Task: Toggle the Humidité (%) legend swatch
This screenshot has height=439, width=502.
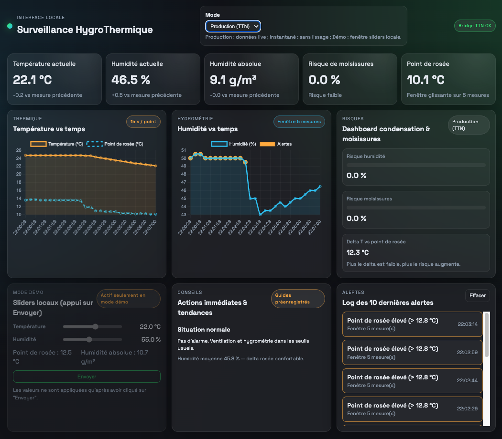Action: click(x=219, y=144)
